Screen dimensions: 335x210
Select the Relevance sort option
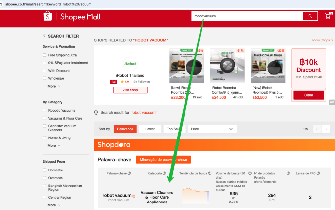125,129
